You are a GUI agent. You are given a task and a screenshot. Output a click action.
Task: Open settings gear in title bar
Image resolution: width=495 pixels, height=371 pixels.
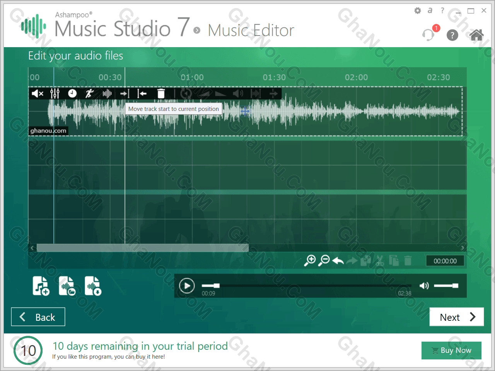(x=417, y=11)
